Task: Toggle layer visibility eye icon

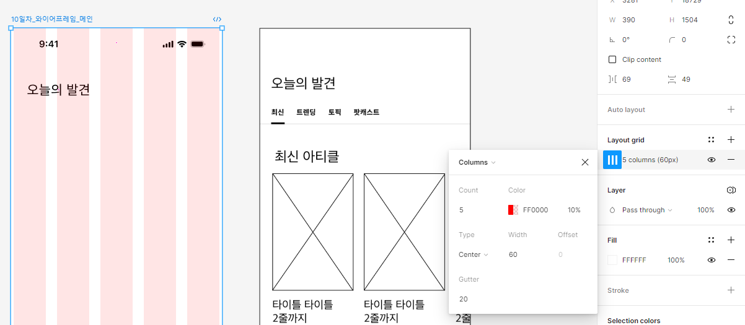Action: tap(731, 210)
